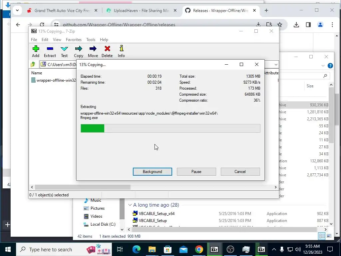Launch Microsoft Edge from taskbar
Viewport: 341px width, 256px height.
[136, 249]
